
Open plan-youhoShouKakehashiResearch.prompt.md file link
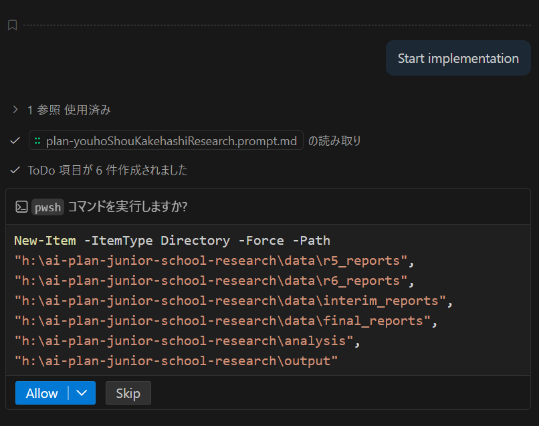[171, 141]
